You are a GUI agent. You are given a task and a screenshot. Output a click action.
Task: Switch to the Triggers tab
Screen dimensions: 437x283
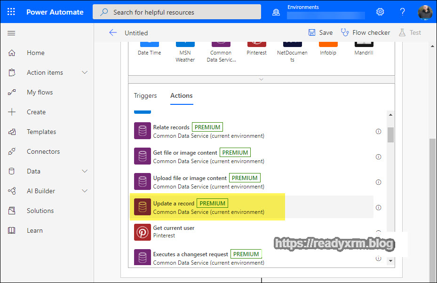pyautogui.click(x=145, y=95)
